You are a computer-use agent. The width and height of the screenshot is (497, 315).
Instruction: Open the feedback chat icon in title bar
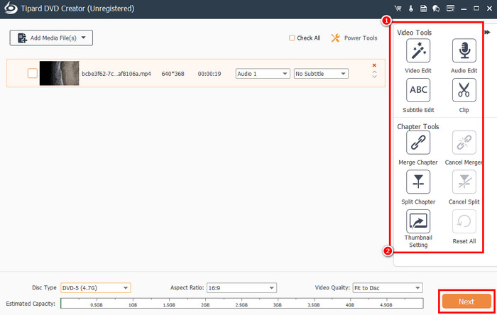[x=436, y=9]
